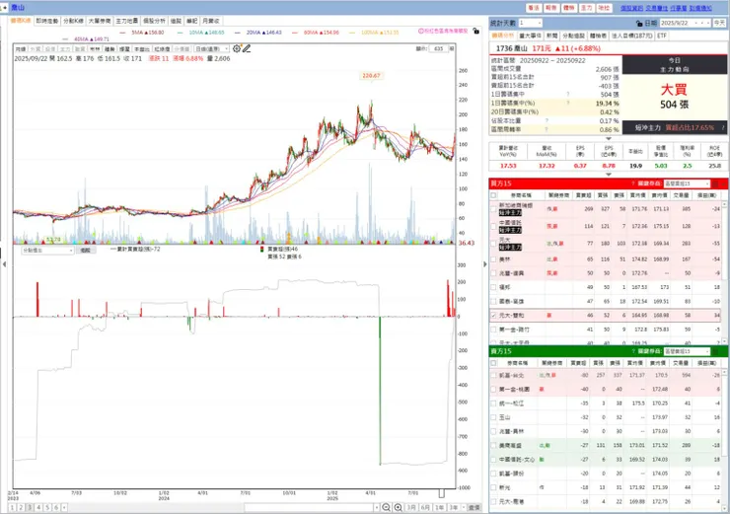730x514 pixels.
Task: Click the 1年 range button
Action: pos(440,507)
